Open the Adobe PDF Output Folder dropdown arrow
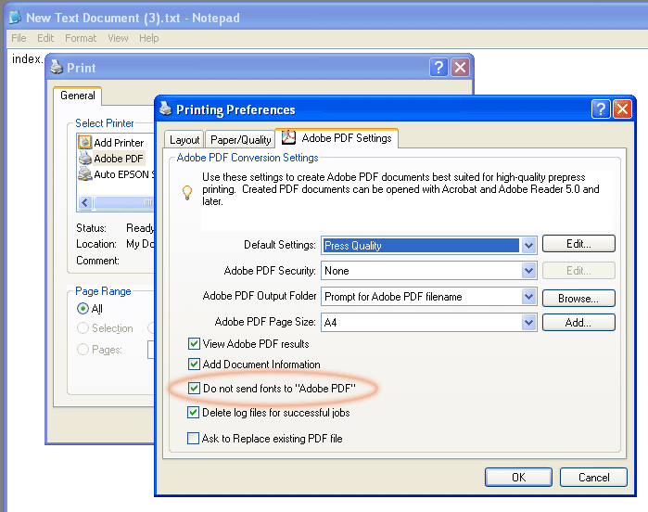The image size is (648, 512). pyautogui.click(x=528, y=297)
